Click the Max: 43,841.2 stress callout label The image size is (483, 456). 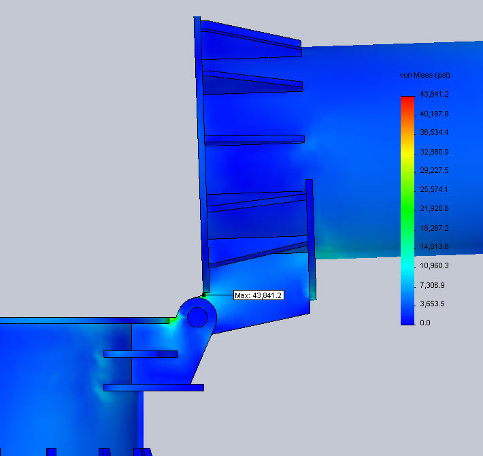(x=259, y=295)
